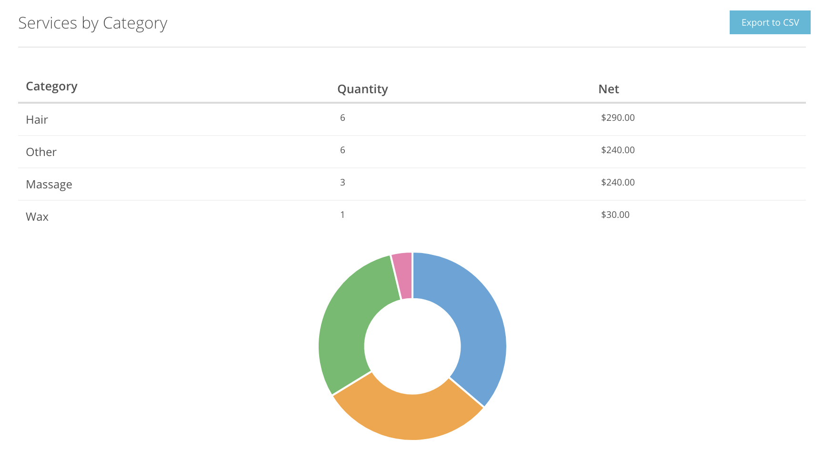The image size is (824, 469).
Task: Select the Massage row in the table
Action: tap(49, 184)
